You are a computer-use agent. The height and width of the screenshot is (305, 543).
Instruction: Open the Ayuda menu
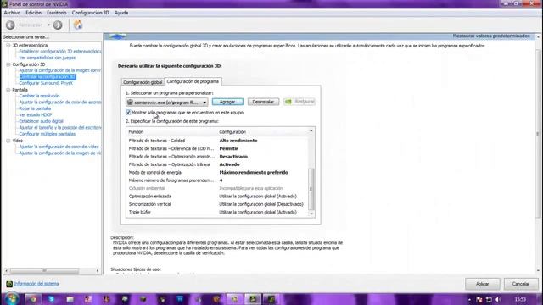(121, 13)
